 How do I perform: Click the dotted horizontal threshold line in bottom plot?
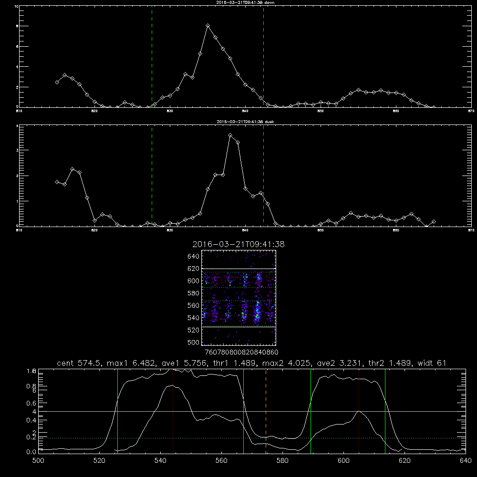click(252, 438)
